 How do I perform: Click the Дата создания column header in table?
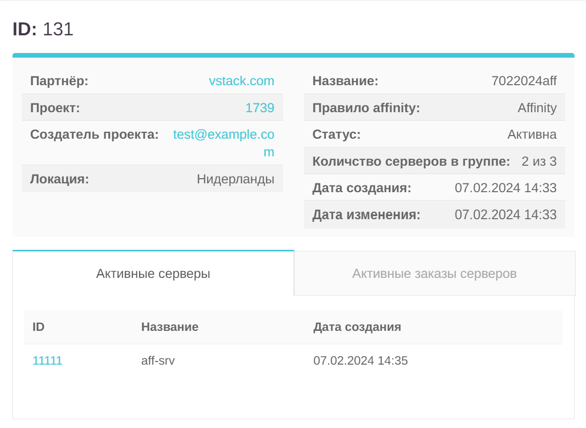(357, 327)
